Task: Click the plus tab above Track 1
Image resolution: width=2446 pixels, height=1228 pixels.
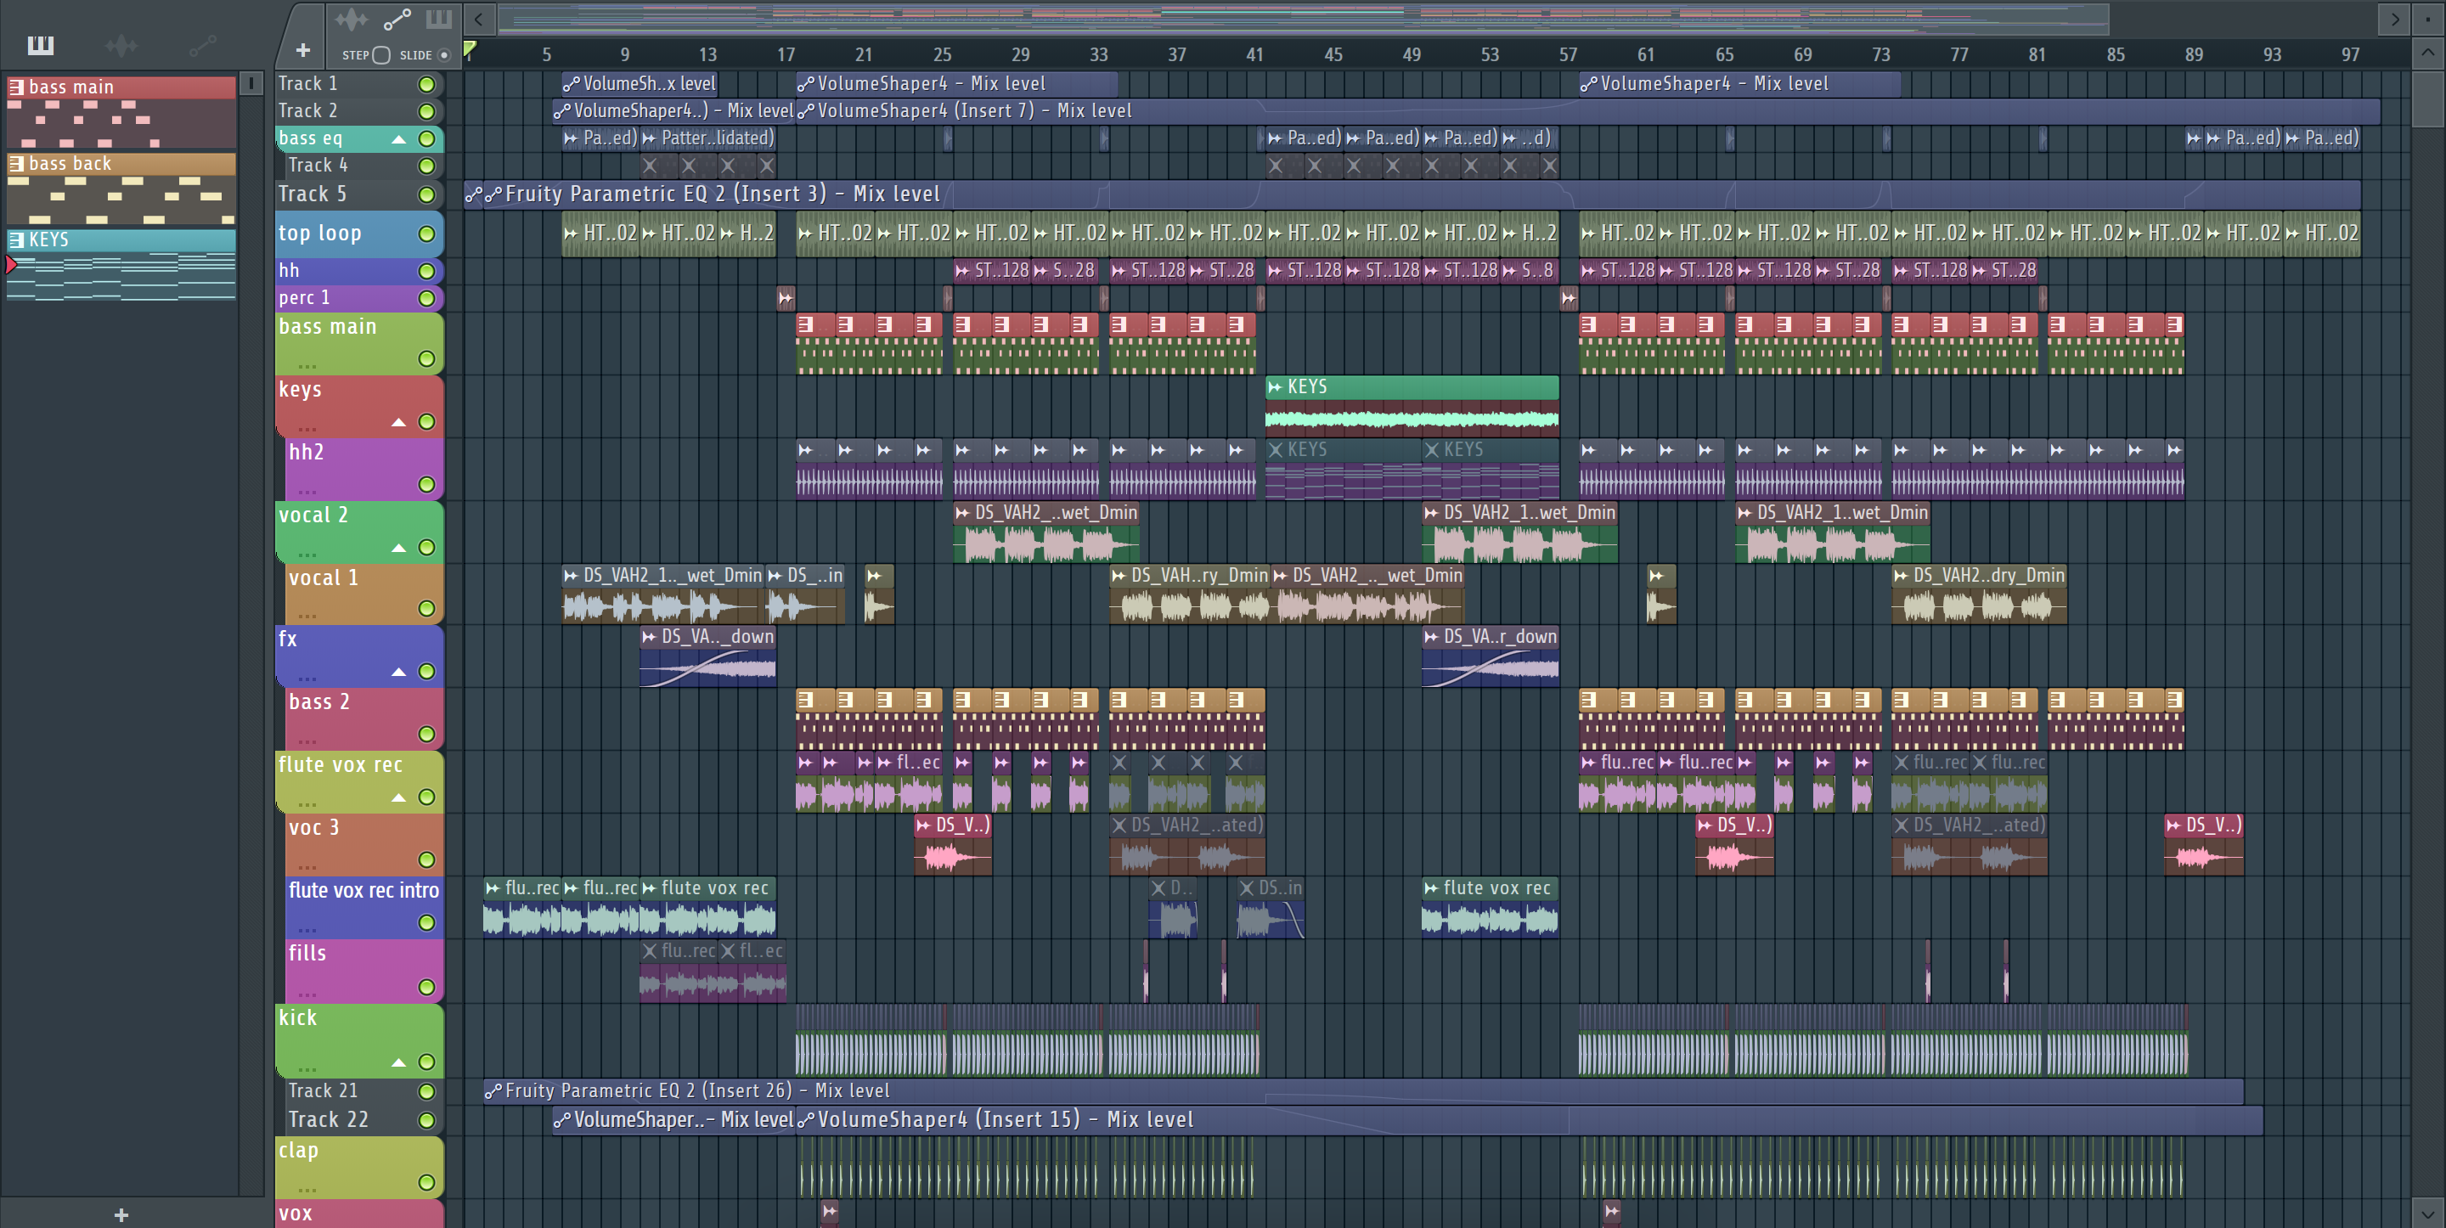Action: point(302,49)
